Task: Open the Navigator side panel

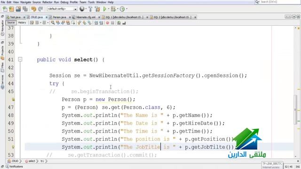Action: pyautogui.click(x=2, y=28)
